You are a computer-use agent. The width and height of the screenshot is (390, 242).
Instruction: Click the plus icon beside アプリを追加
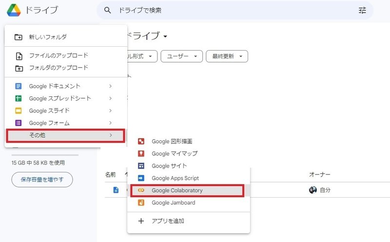(141, 221)
